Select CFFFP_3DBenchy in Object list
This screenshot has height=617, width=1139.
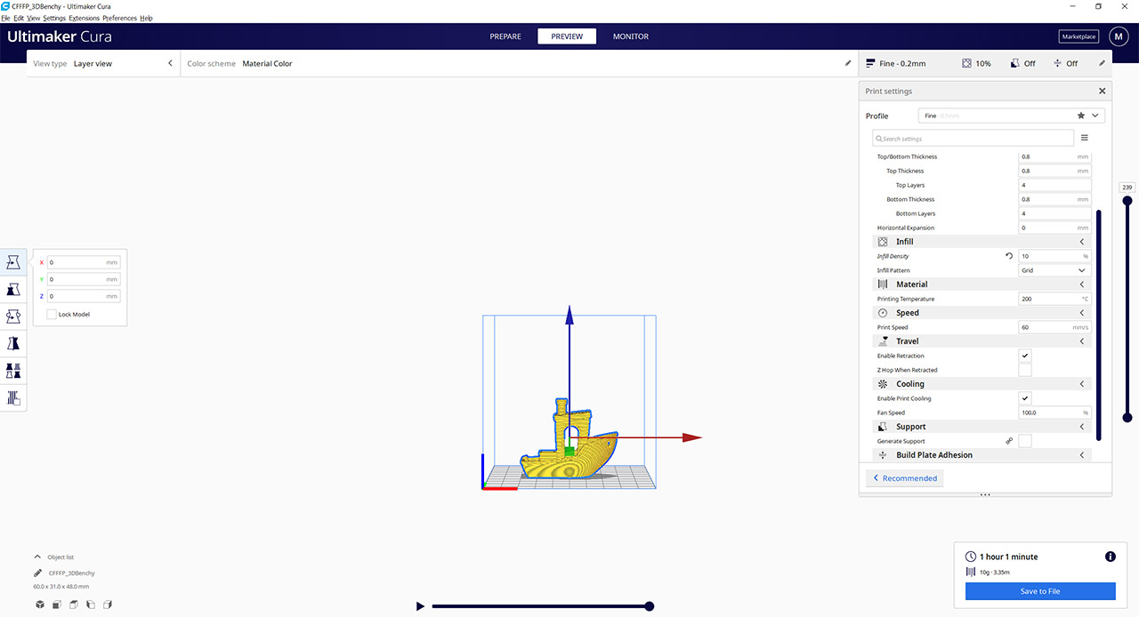[72, 573]
